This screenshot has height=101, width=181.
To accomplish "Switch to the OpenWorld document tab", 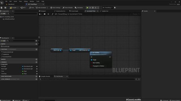I will [x=11, y=4].
